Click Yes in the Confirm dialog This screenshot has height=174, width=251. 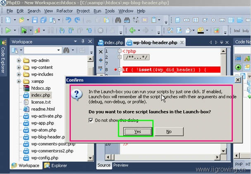(138, 131)
